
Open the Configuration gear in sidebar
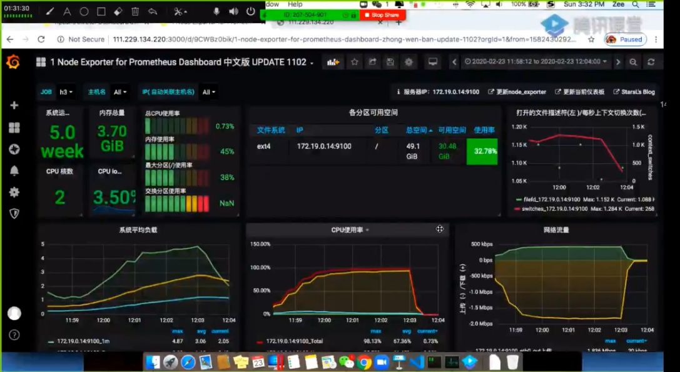pos(14,192)
